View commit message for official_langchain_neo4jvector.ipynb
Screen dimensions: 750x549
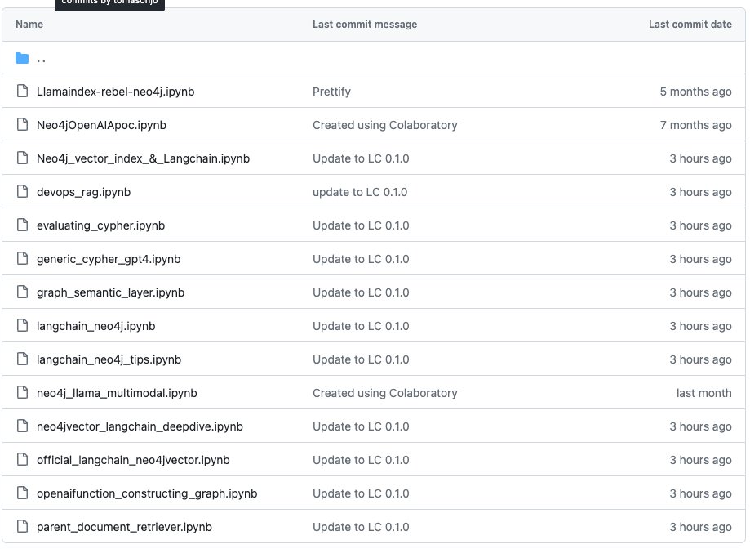coord(361,460)
